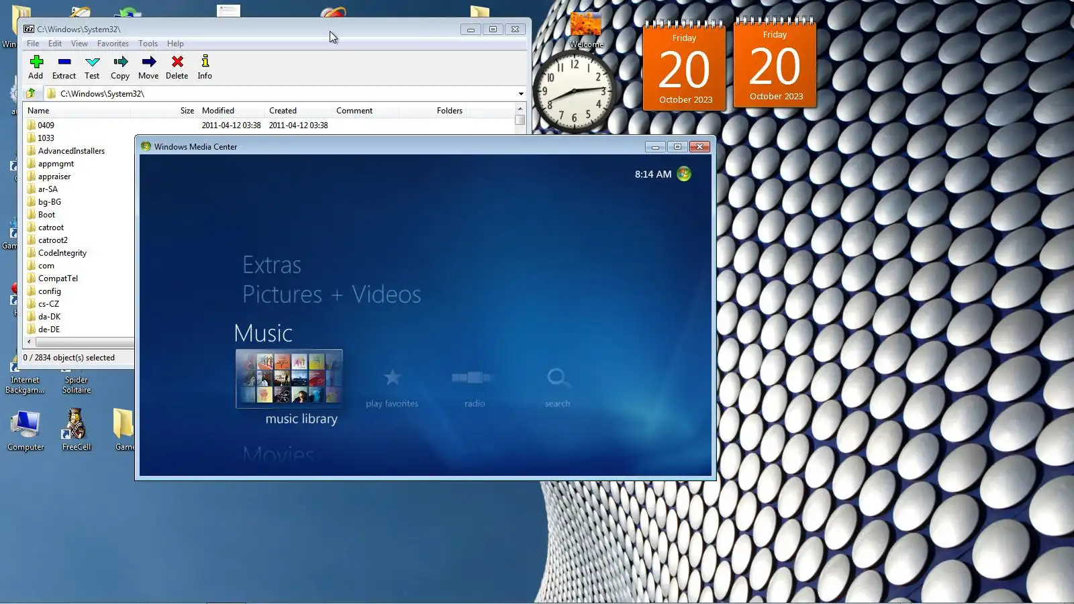The height and width of the screenshot is (604, 1074).
Task: Select the AdvancedInstallers folder
Action: tap(71, 151)
